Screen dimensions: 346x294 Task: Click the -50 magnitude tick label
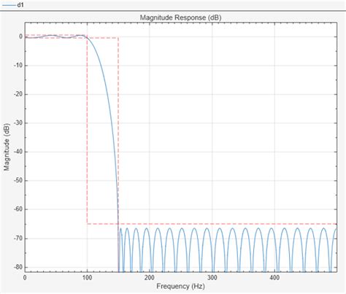tap(18, 180)
